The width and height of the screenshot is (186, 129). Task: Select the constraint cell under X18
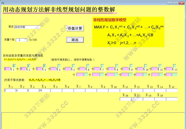click(149, 99)
